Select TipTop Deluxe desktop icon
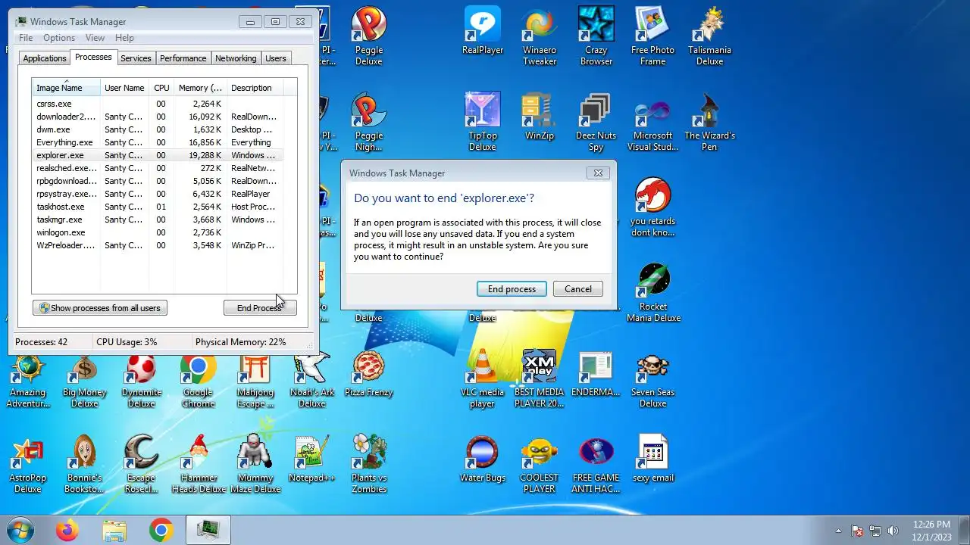This screenshot has height=545, width=970. tap(483, 121)
